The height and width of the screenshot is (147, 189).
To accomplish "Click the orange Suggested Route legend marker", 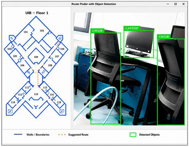I will coord(62,135).
